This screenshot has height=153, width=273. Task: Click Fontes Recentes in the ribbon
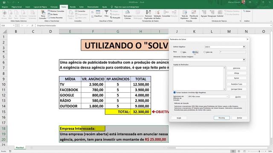[x=55, y=18]
